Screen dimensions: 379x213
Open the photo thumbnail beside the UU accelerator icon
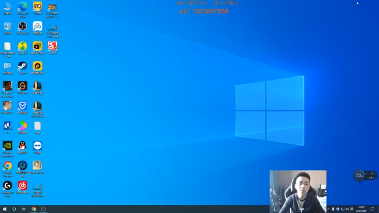(37, 168)
